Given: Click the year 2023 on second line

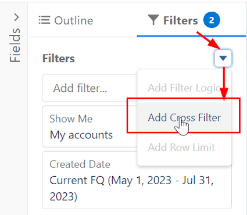Looking at the screenshot, I should point(63,196).
